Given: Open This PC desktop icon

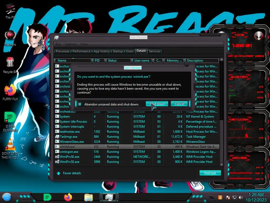Looking at the screenshot, I should point(10,11).
